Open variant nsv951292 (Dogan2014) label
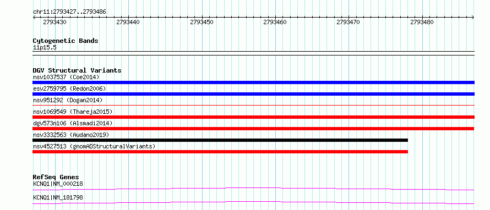The width and height of the screenshot is (490, 210). (68, 100)
